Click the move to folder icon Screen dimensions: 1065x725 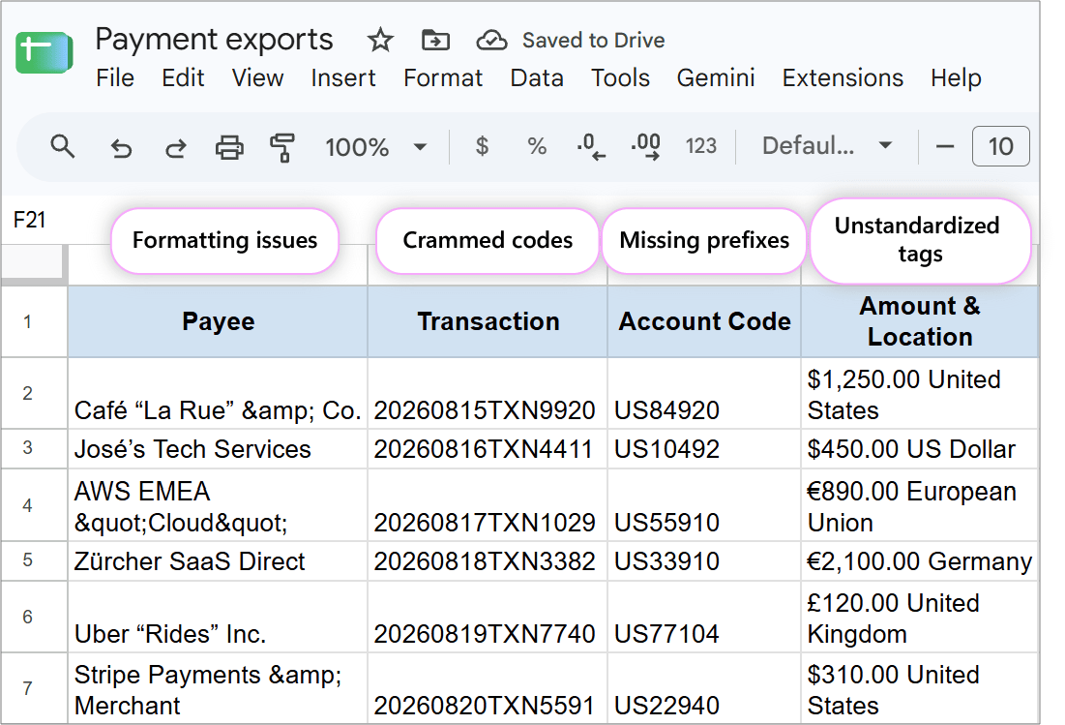tap(435, 40)
